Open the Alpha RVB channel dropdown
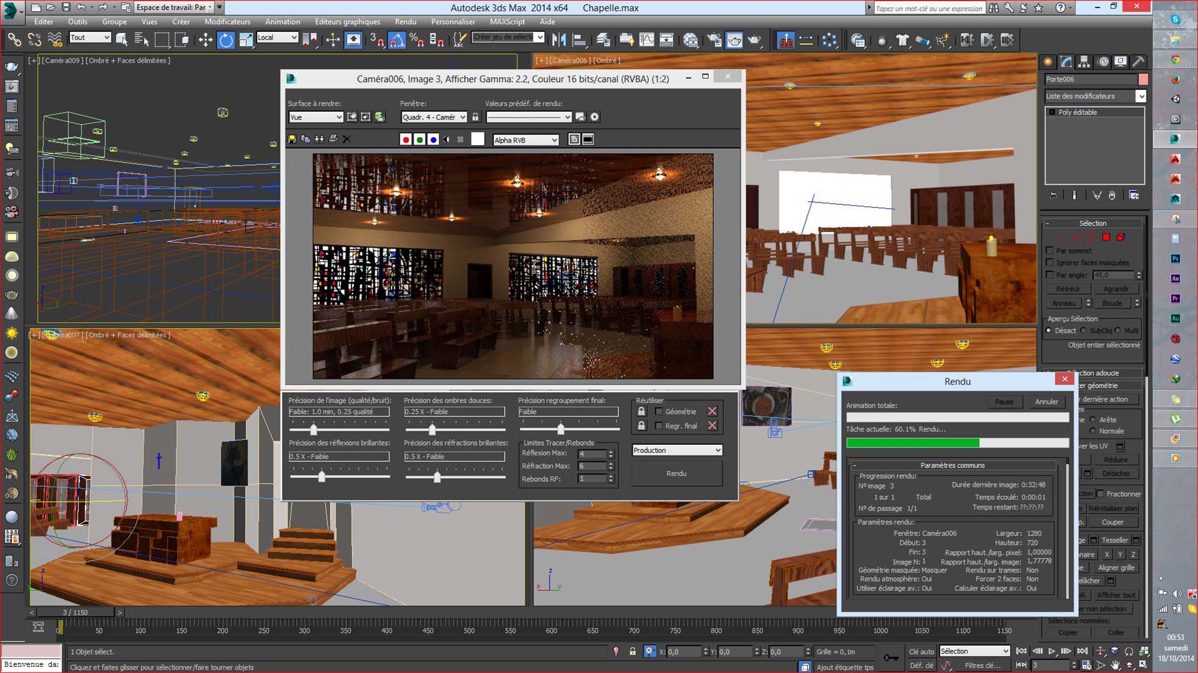1198x673 pixels. tap(526, 140)
